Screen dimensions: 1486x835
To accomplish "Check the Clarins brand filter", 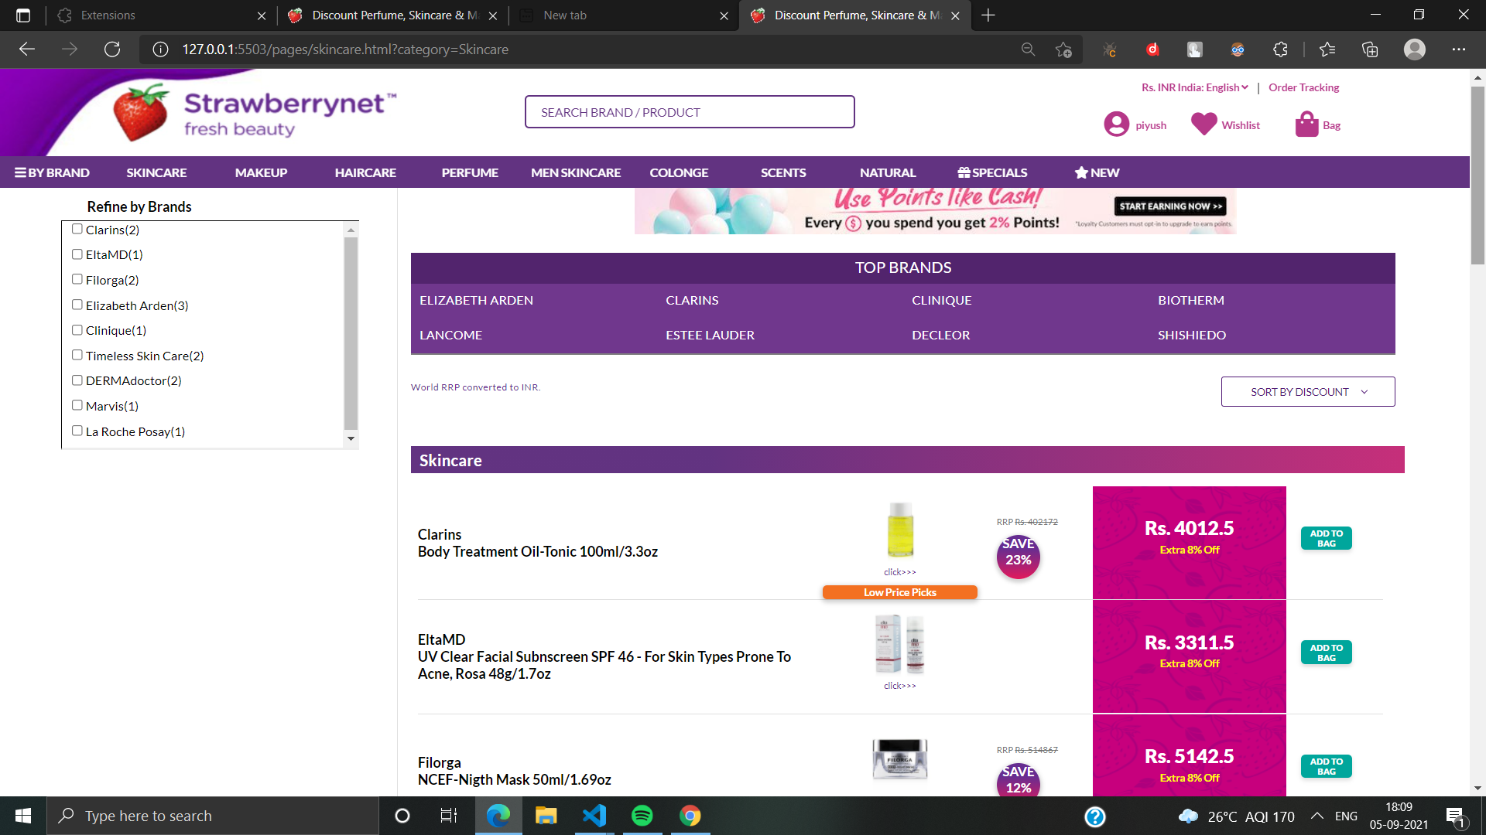I will (77, 228).
